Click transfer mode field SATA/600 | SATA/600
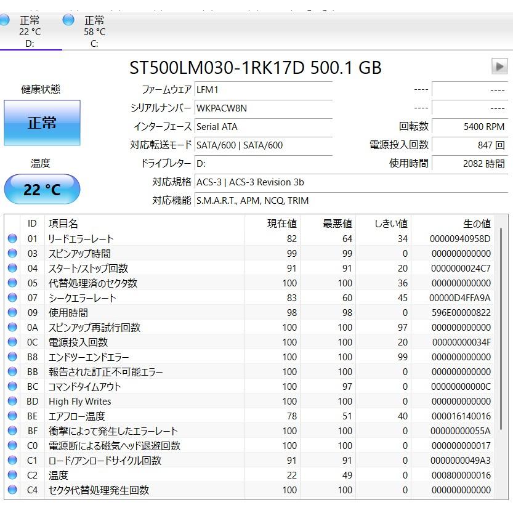Viewport: 513px width, 513px height. pyautogui.click(x=264, y=145)
